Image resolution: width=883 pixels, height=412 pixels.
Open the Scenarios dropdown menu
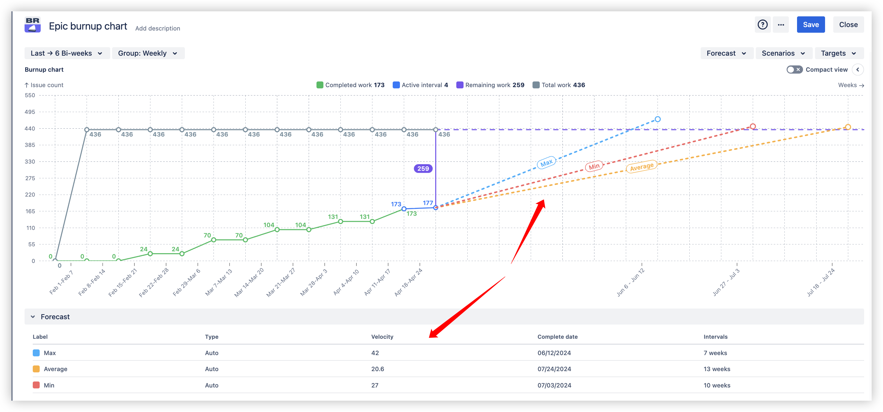click(x=783, y=53)
